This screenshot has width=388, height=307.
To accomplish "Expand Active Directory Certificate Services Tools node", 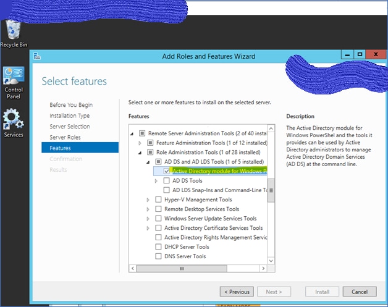I will [148, 228].
